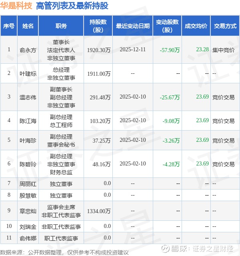Select the name 周丽红
The width and height of the screenshot is (240, 256).
coord(28,184)
